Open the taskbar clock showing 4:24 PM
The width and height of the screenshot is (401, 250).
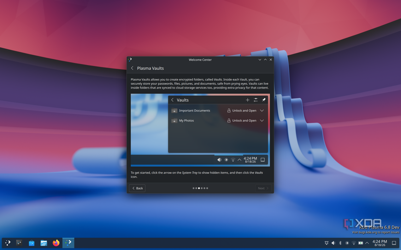(x=380, y=243)
